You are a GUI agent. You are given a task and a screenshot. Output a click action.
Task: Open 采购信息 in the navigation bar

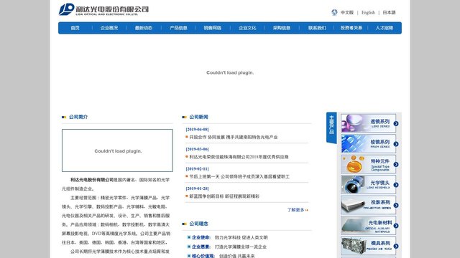(282, 28)
